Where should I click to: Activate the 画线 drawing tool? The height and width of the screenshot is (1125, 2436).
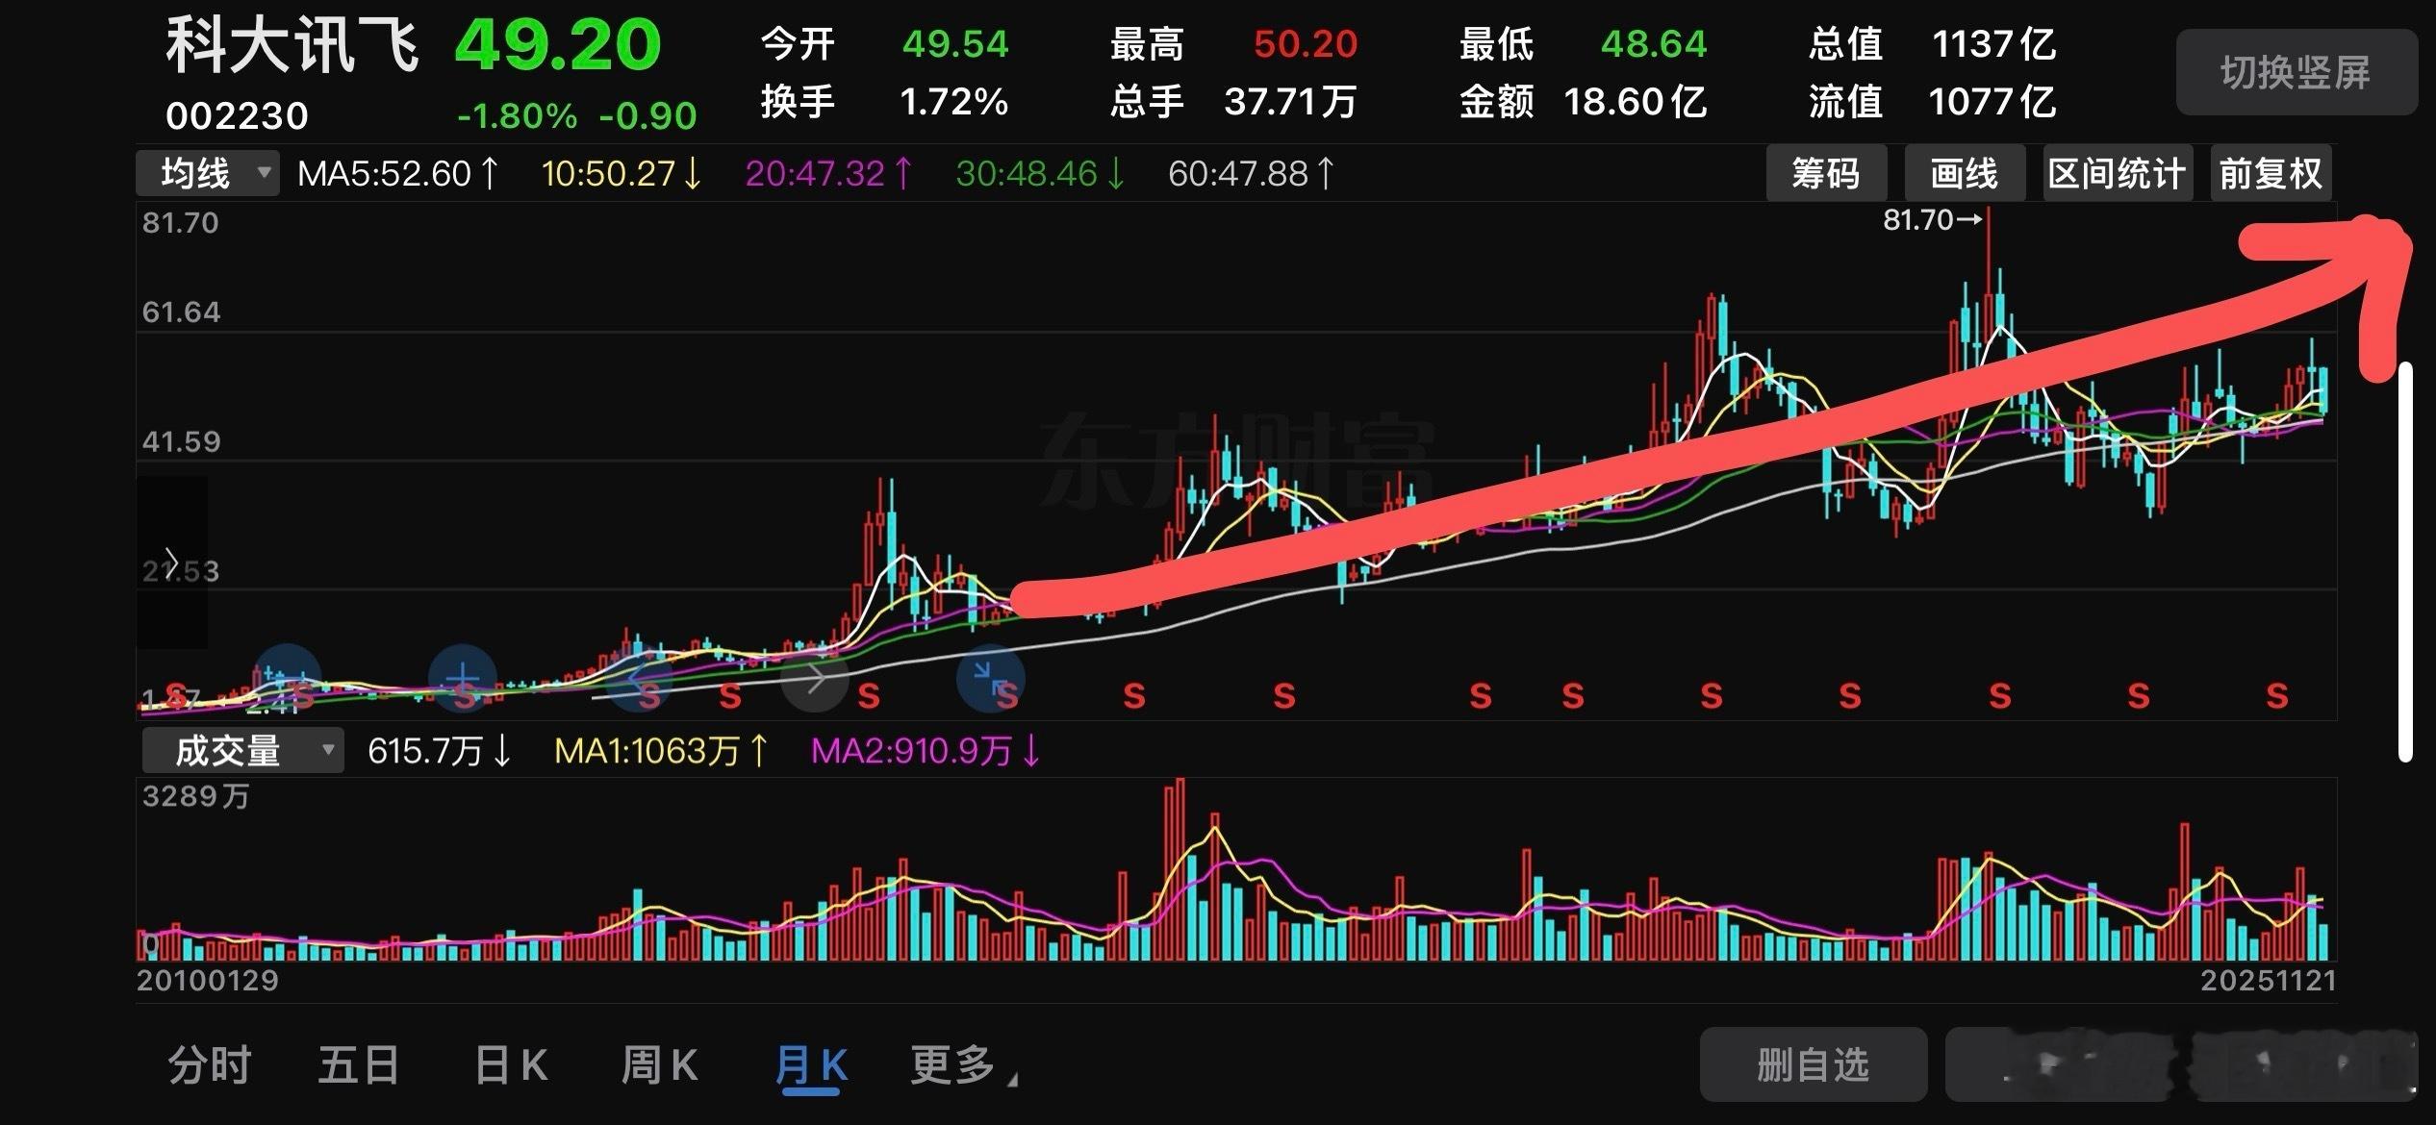[x=1964, y=173]
